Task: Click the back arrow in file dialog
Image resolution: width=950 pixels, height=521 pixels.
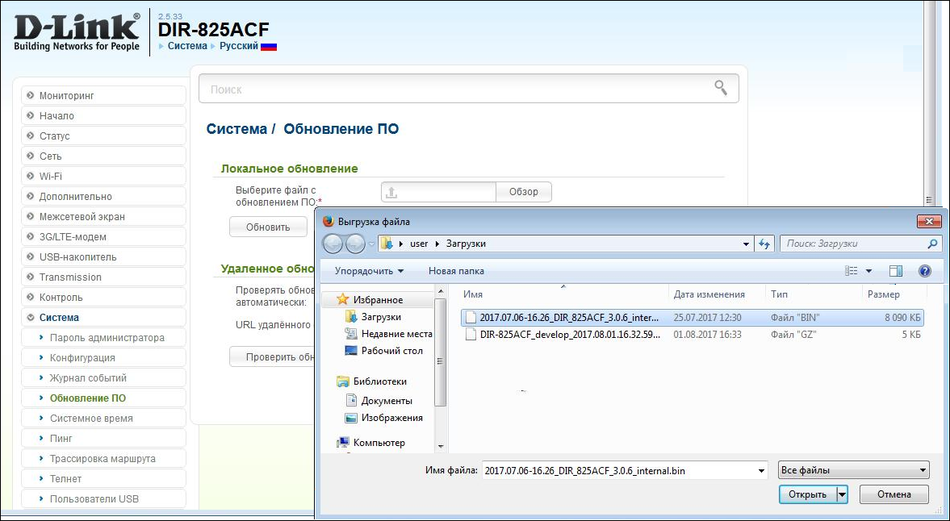Action: [333, 244]
